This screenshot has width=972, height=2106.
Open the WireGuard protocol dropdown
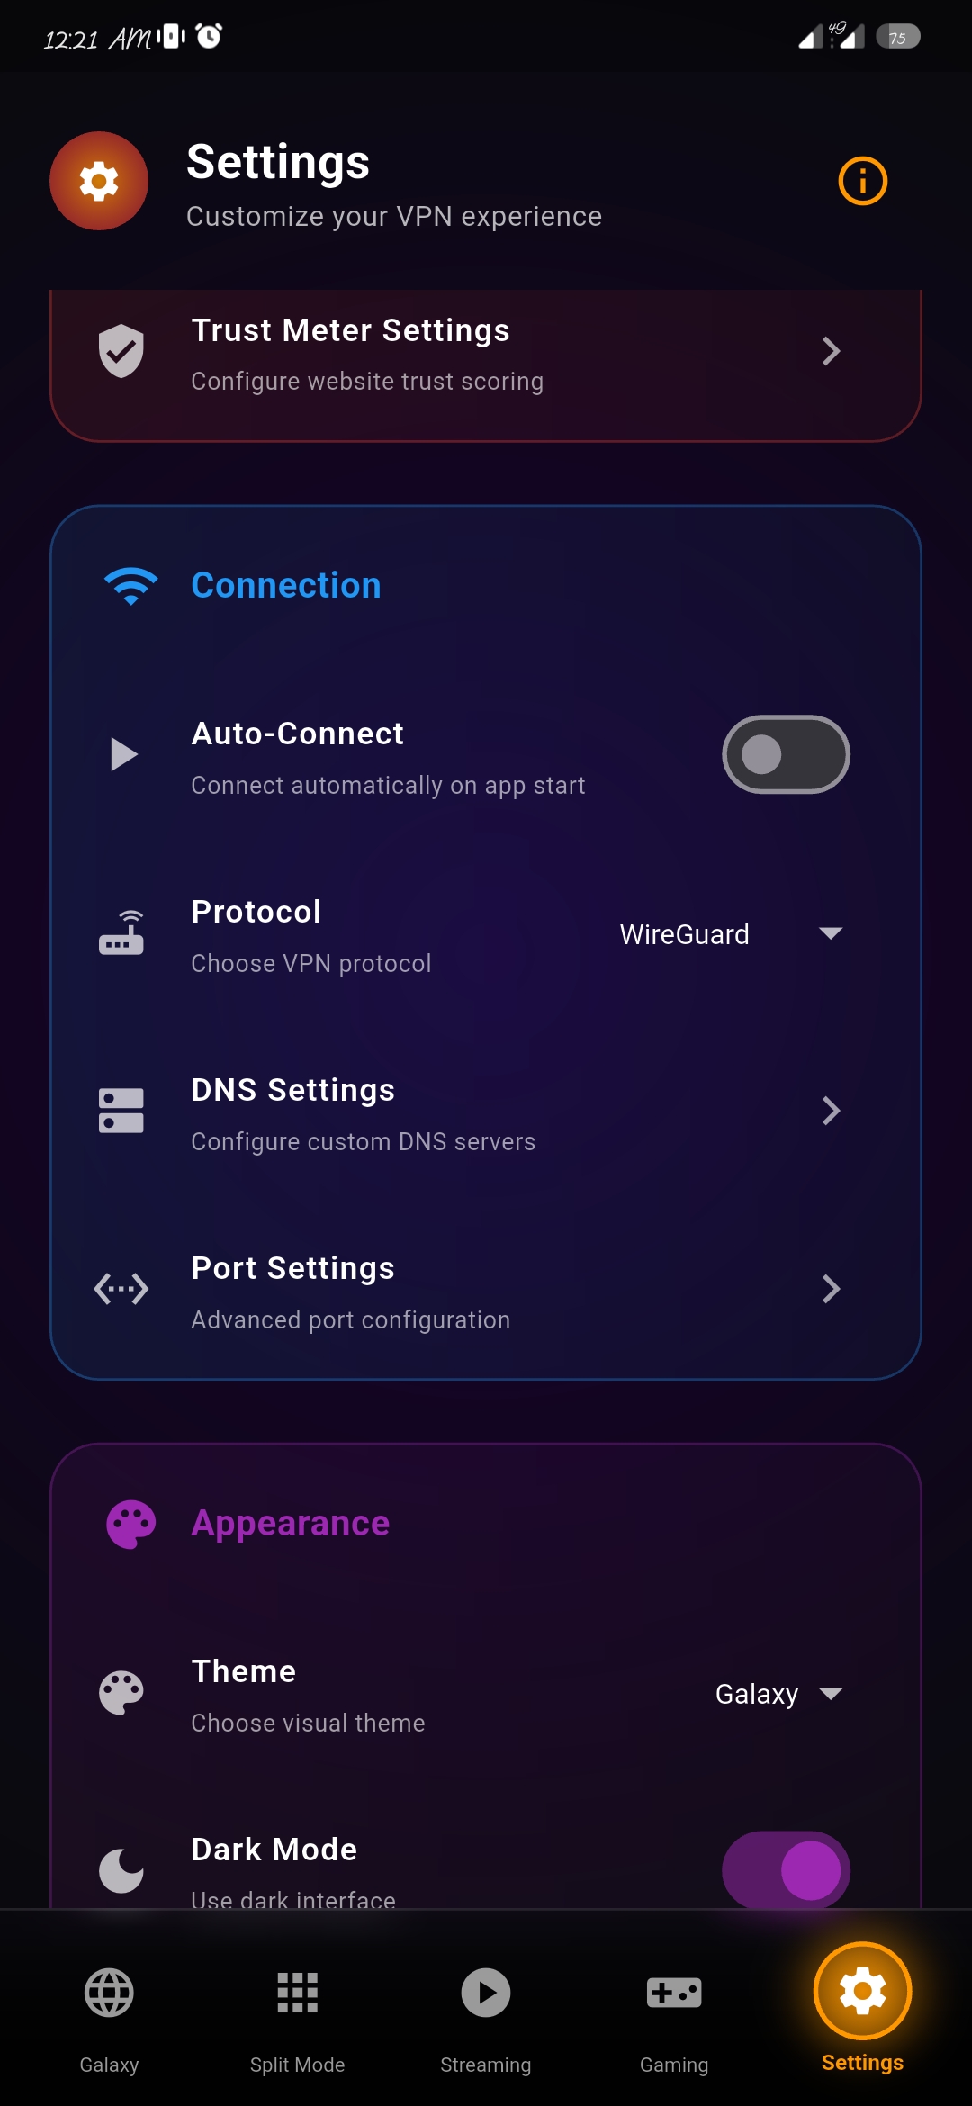coord(731,934)
